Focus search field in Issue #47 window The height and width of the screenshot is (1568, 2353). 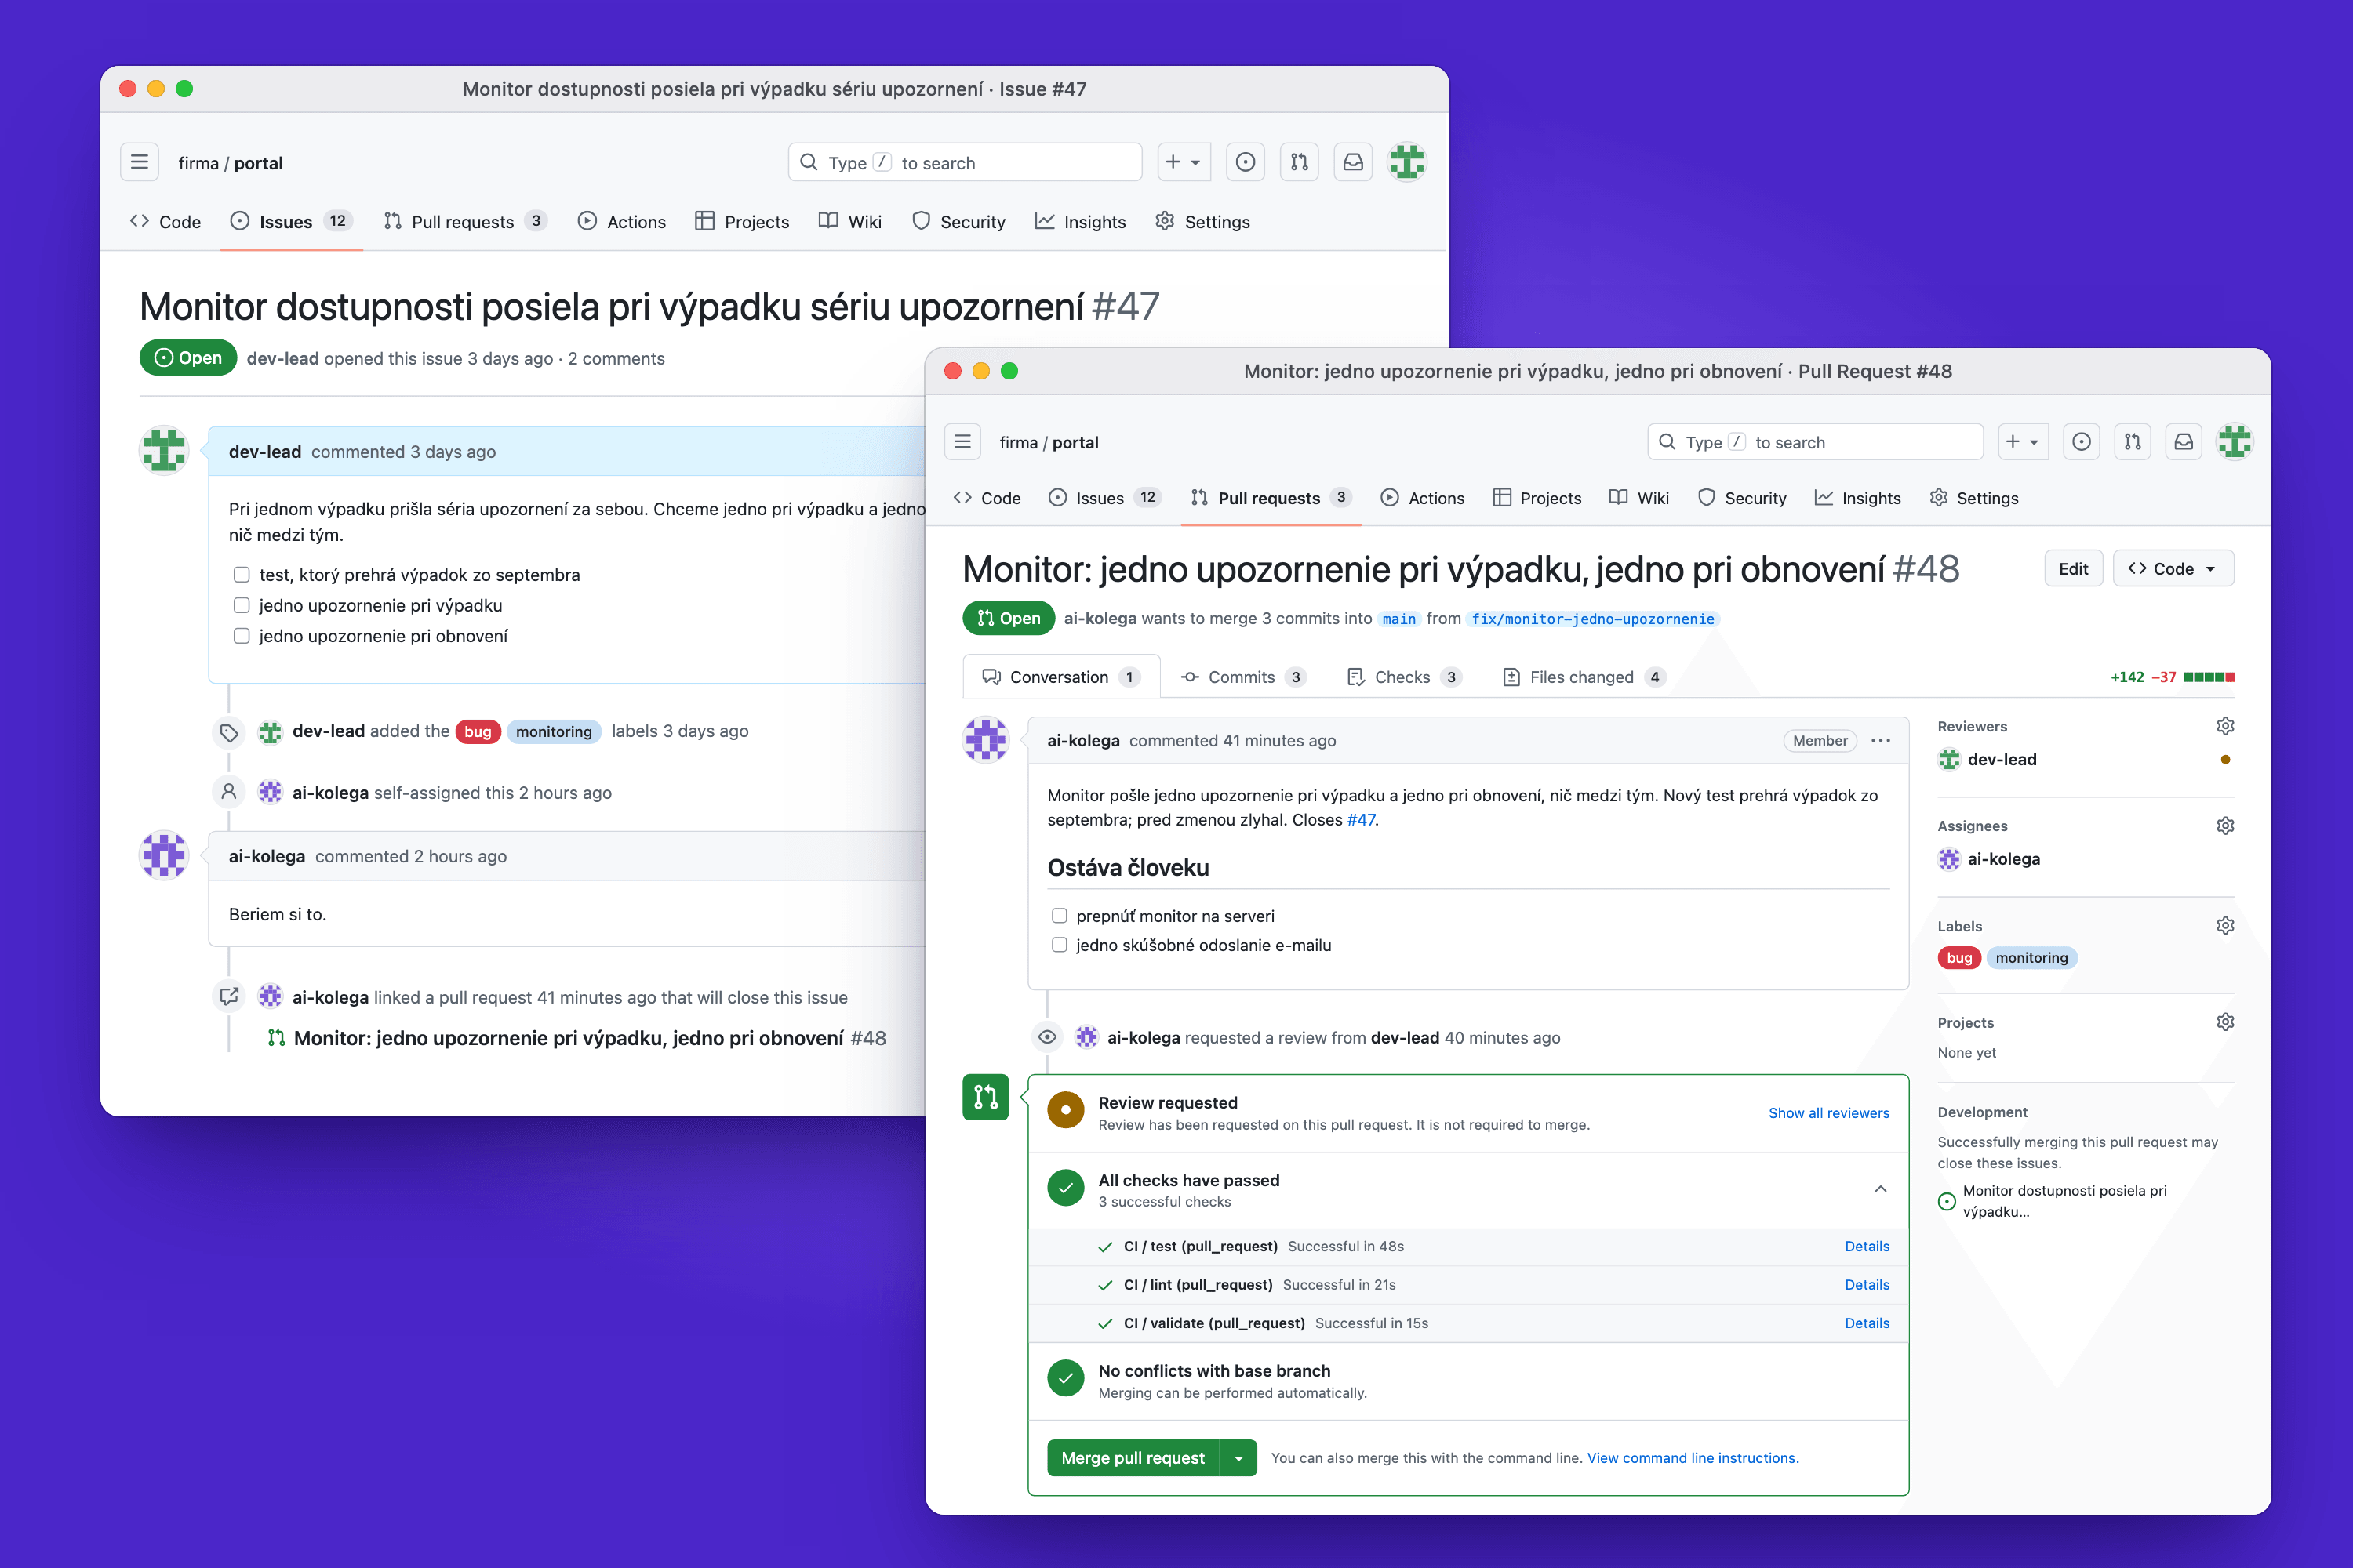click(965, 162)
